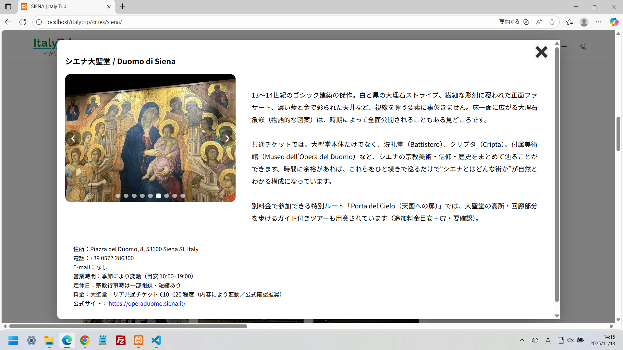Screen dimensions: 623x350
Task: Refresh the current page
Action: 23,22
